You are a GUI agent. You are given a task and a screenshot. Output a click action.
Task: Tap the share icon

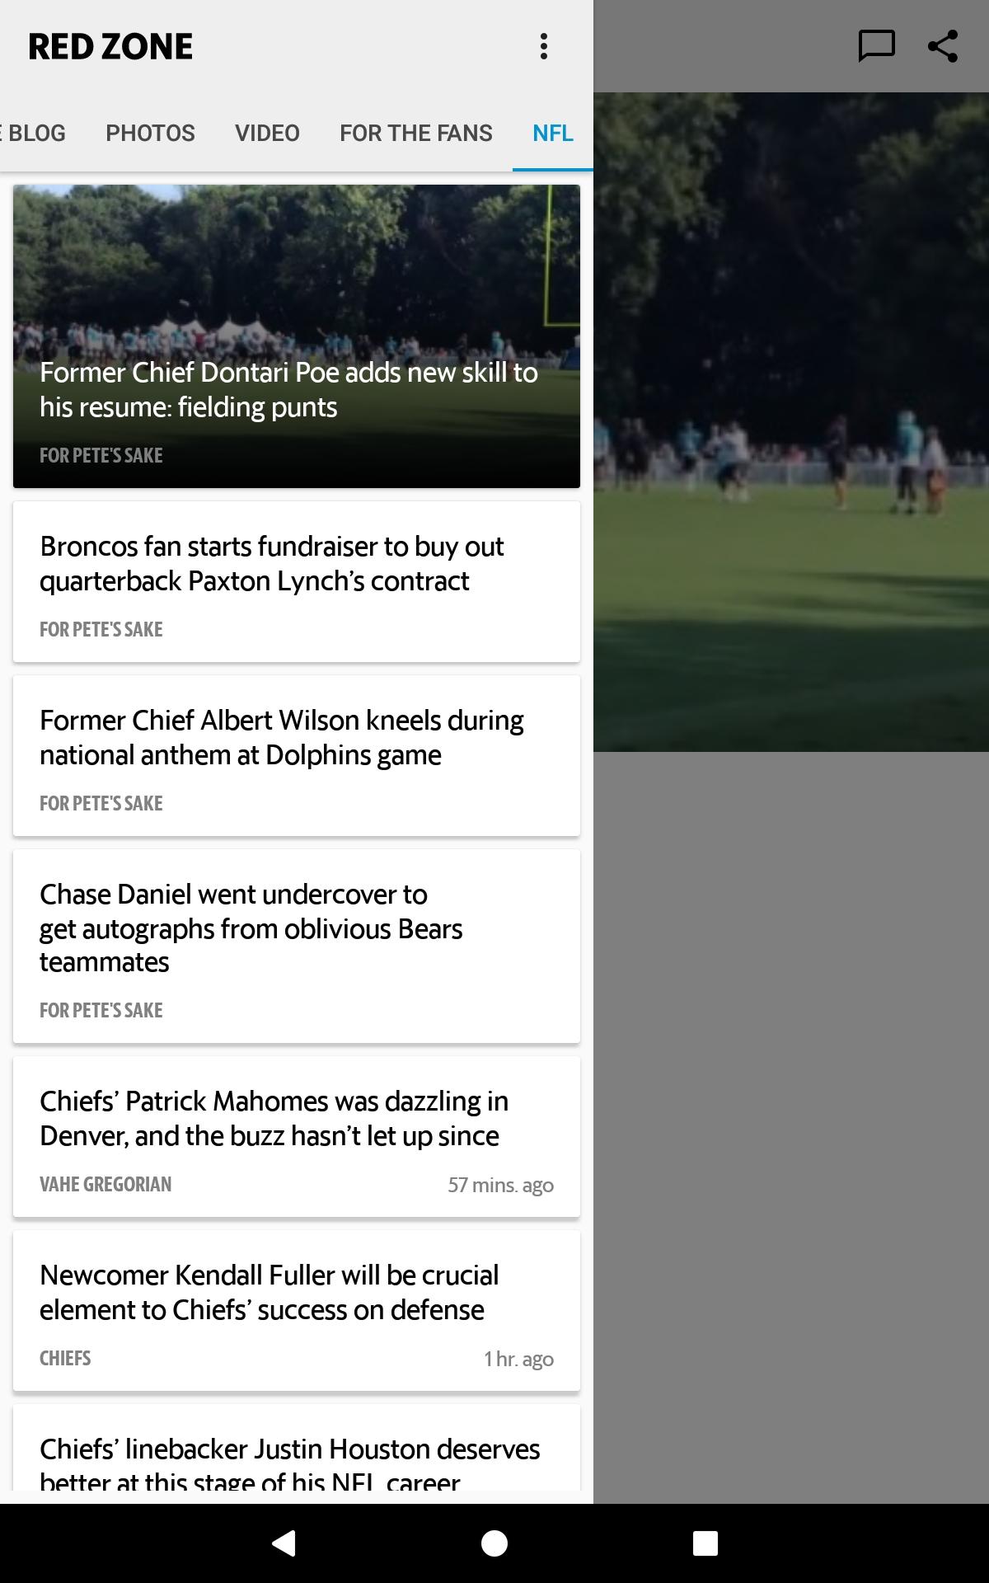point(943,46)
